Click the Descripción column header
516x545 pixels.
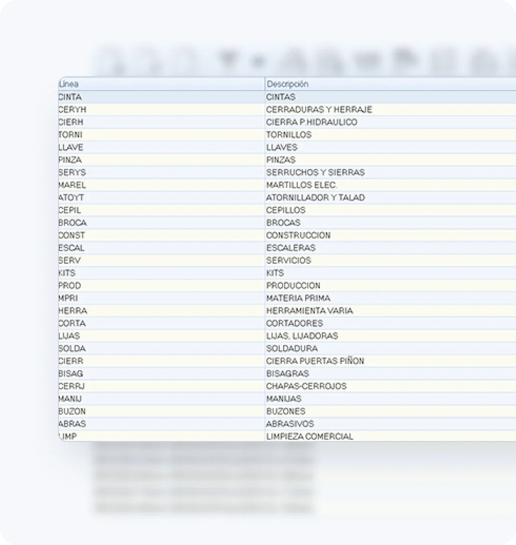[x=287, y=84]
